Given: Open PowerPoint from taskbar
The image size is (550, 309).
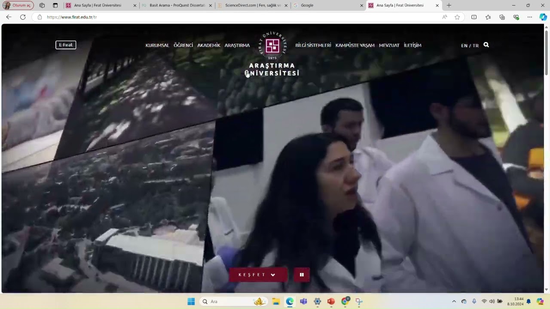Looking at the screenshot, I should click(331, 301).
